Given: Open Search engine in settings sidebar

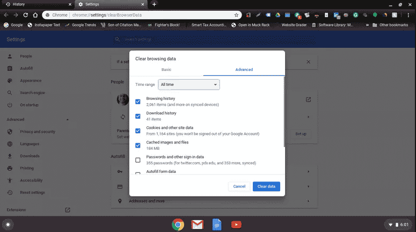Looking at the screenshot, I should click(32, 93).
